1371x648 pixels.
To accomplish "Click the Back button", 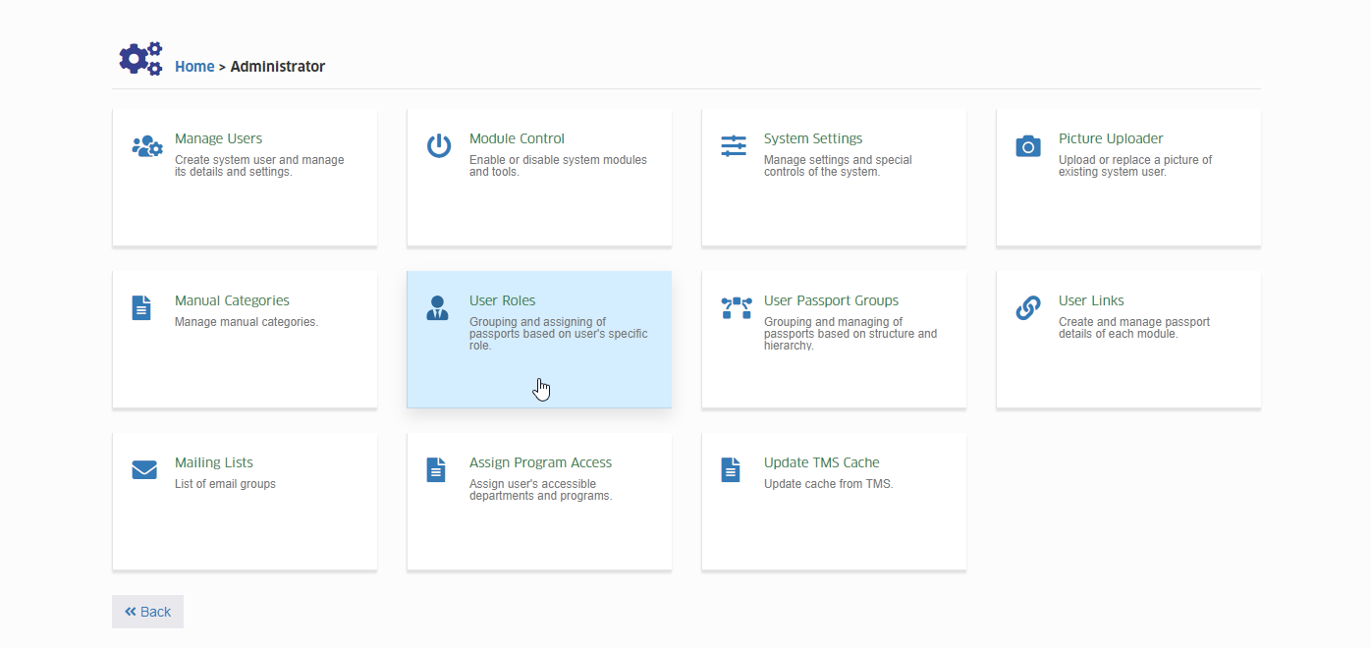I will pyautogui.click(x=147, y=612).
